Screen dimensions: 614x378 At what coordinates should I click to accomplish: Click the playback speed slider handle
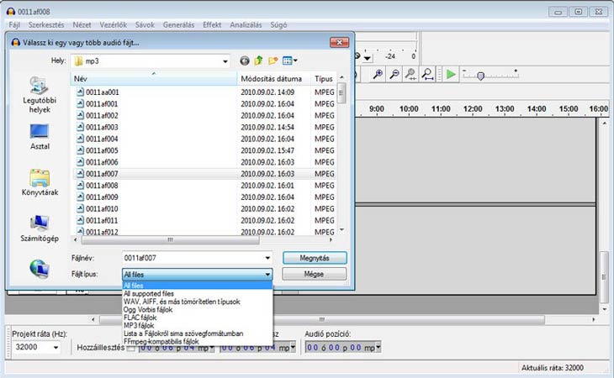click(x=480, y=75)
